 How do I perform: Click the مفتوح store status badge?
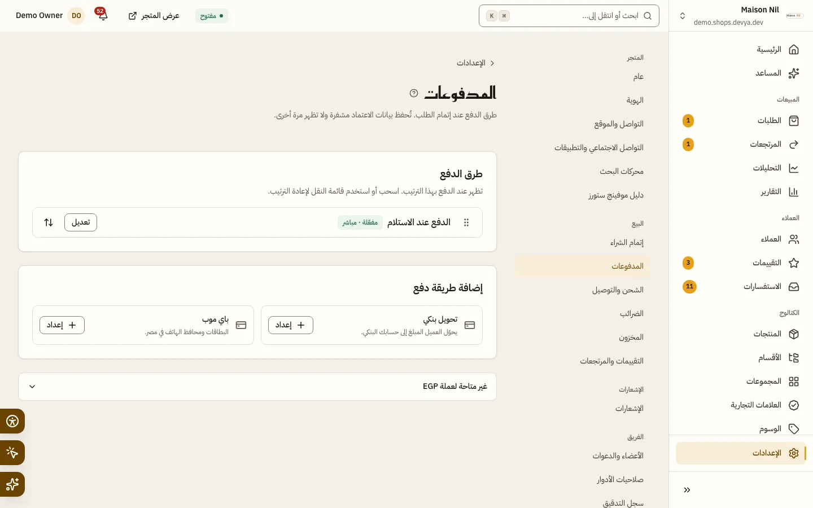click(x=212, y=16)
